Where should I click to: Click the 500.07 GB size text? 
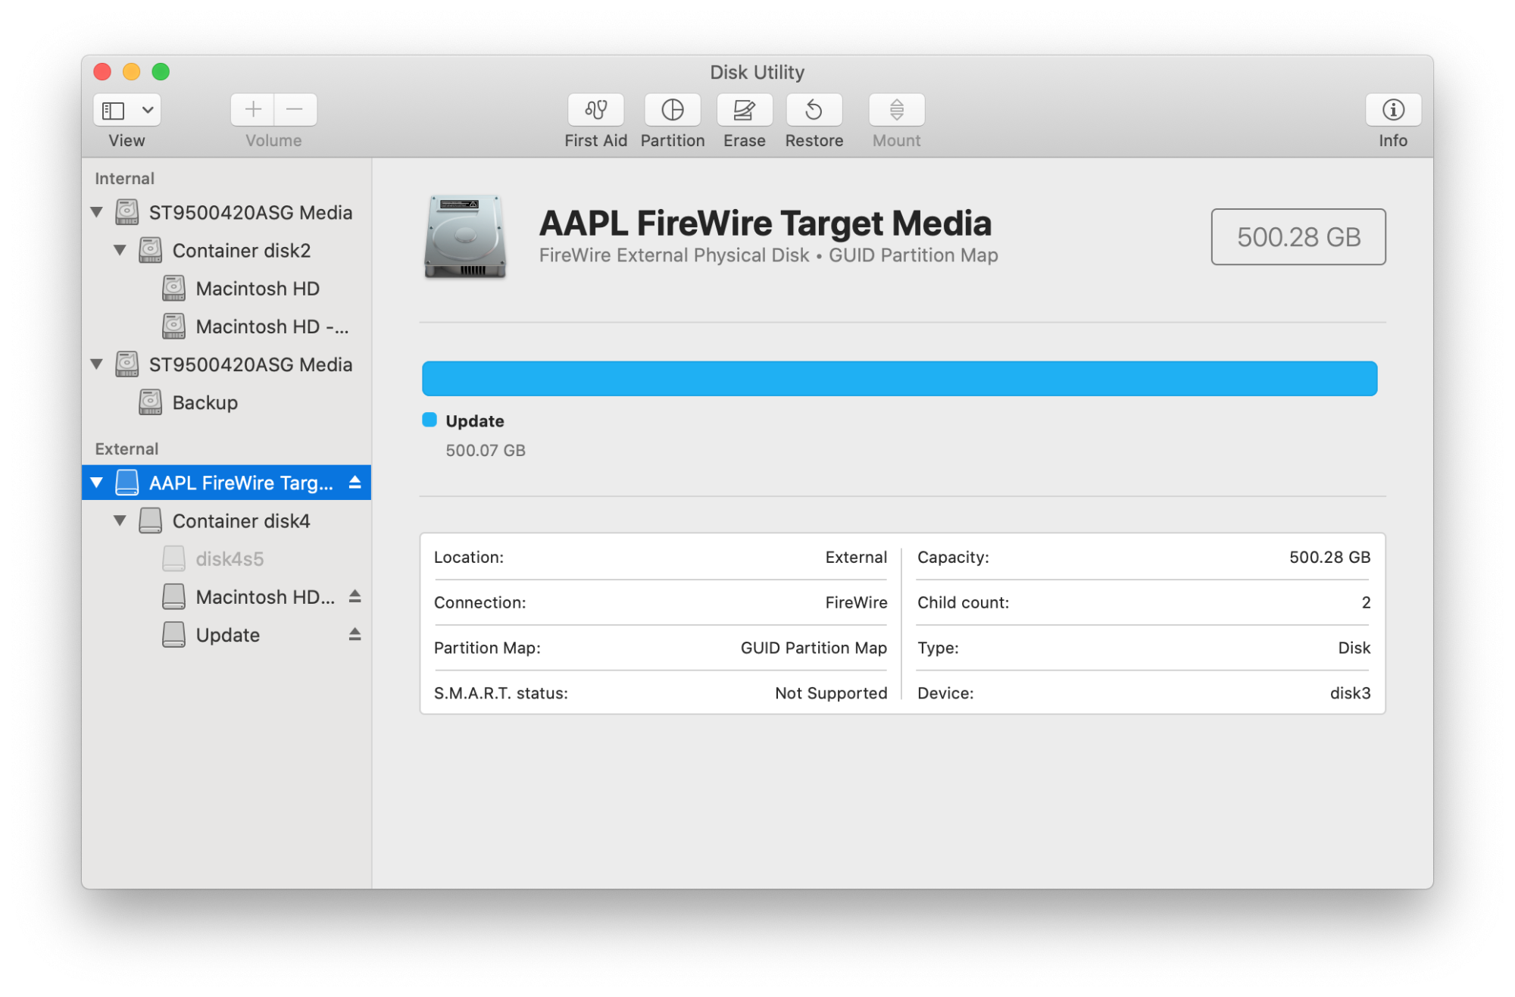pyautogui.click(x=486, y=451)
